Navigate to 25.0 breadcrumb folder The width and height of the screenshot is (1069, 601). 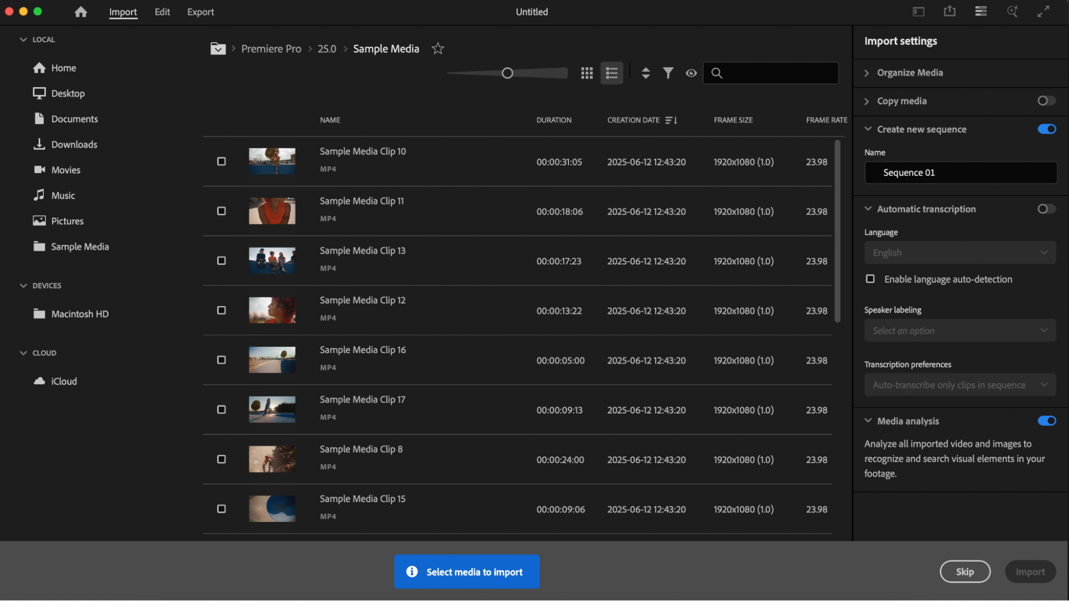pyautogui.click(x=327, y=49)
